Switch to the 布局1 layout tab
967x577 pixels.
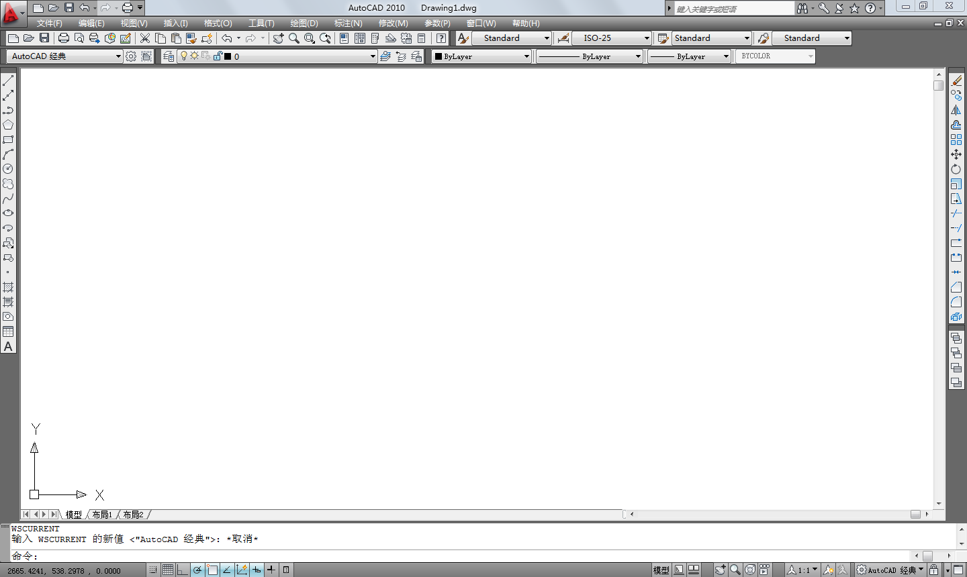(102, 515)
